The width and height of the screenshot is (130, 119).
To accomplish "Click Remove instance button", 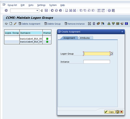I will (x=75, y=24).
